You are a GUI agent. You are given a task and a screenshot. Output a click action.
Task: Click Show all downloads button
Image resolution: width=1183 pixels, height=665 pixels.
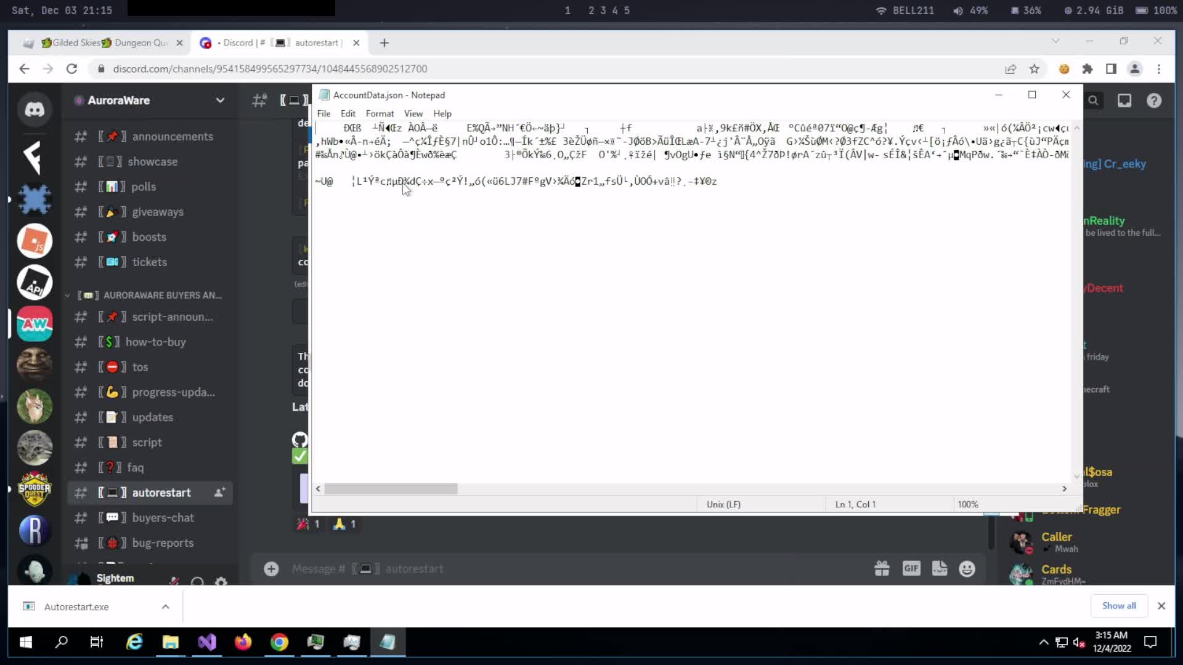(x=1118, y=606)
